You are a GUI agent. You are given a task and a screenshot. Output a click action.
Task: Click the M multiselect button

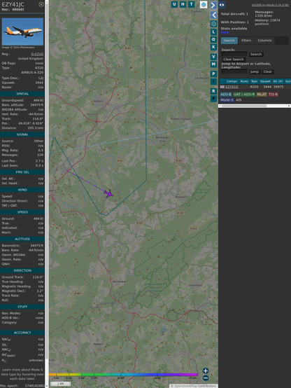(x=213, y=64)
